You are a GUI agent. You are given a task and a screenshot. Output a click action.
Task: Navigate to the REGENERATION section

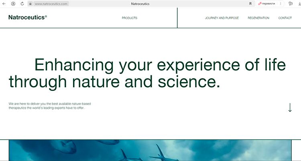[258, 18]
